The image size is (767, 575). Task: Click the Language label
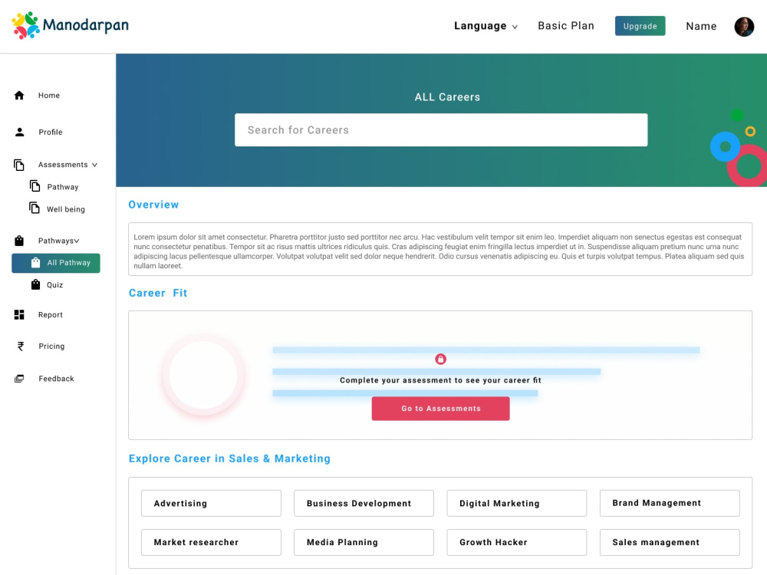[x=480, y=26]
